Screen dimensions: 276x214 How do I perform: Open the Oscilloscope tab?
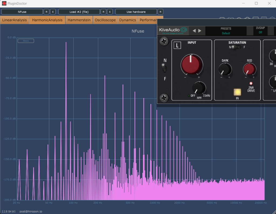(x=105, y=20)
